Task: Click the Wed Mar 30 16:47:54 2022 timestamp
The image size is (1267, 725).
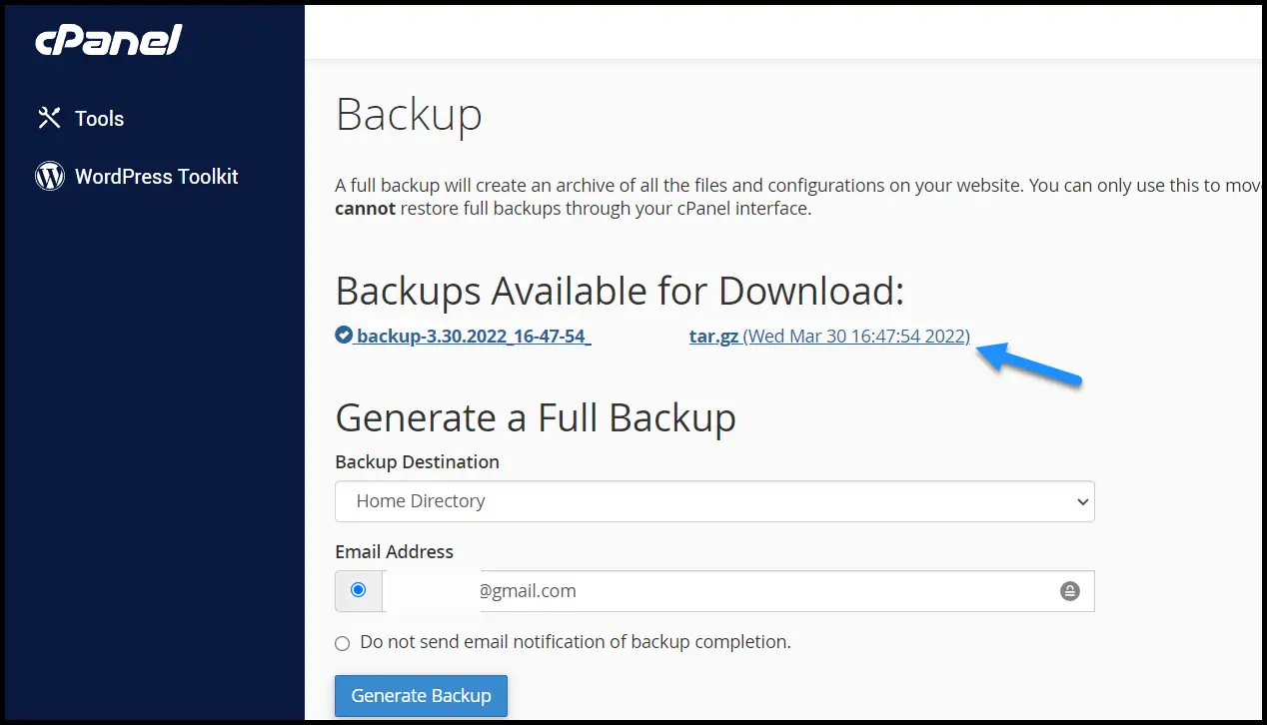Action: point(856,336)
